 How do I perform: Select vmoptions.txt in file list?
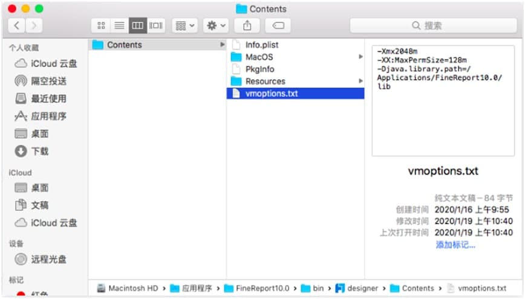[296, 93]
